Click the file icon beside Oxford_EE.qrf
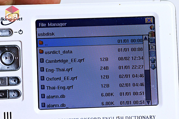Viewport: 179px width, 119px height. pyautogui.click(x=43, y=78)
